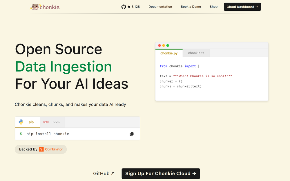Viewport: 290px width, 181px height.
Task: Click the orange Y Combinator logo
Action: tap(41, 149)
